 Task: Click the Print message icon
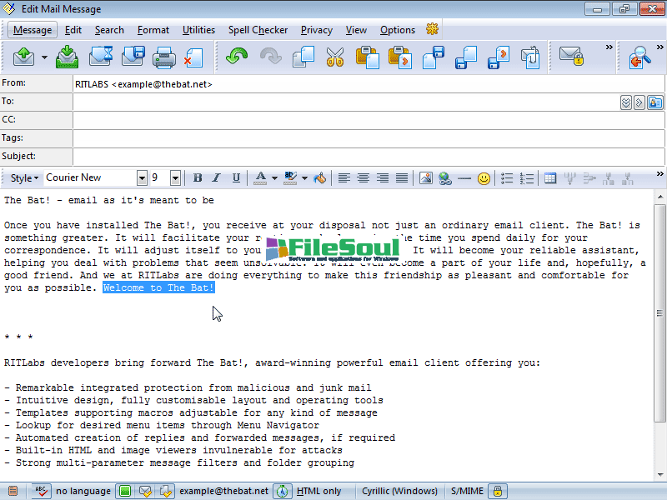tap(164, 57)
